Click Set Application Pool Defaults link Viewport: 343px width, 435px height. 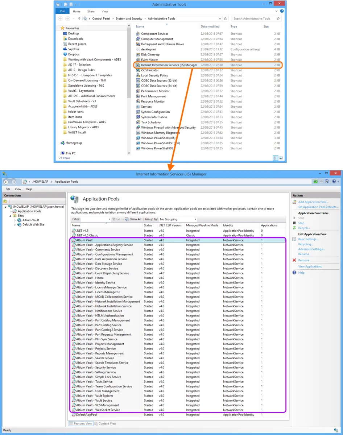[x=318, y=207]
